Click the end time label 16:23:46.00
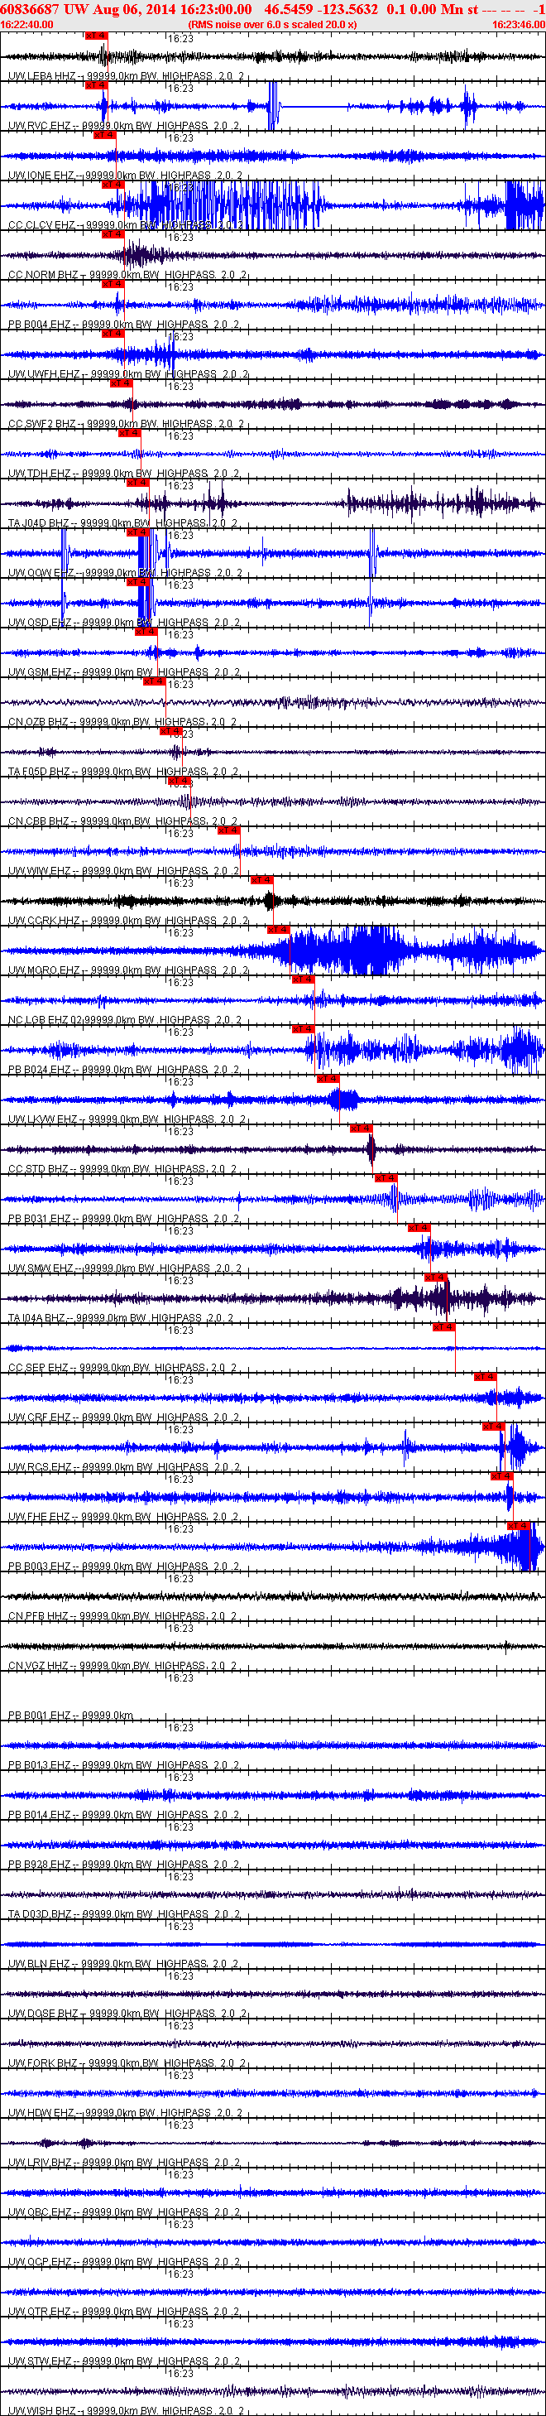This screenshot has height=2416, width=546. (x=518, y=24)
